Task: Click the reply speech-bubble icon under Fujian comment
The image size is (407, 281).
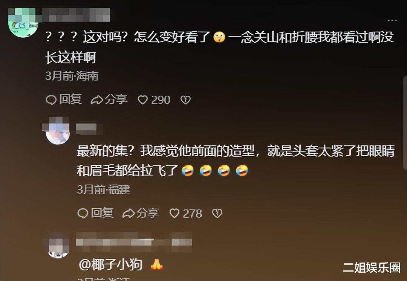Action: tap(83, 214)
